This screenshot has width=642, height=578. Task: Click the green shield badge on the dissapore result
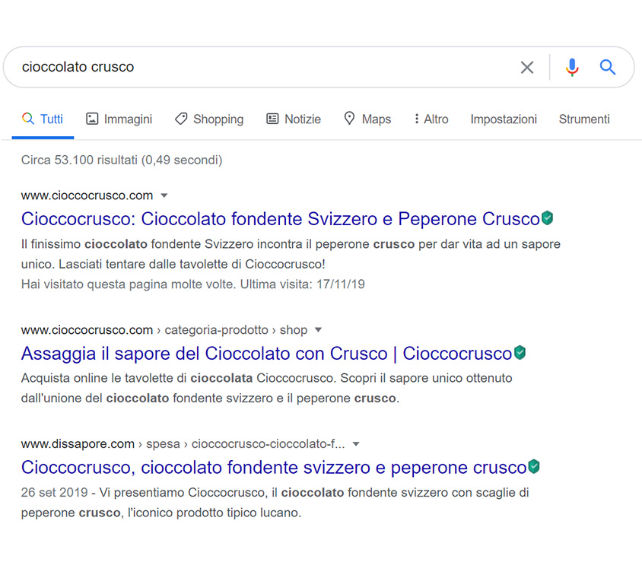click(533, 466)
